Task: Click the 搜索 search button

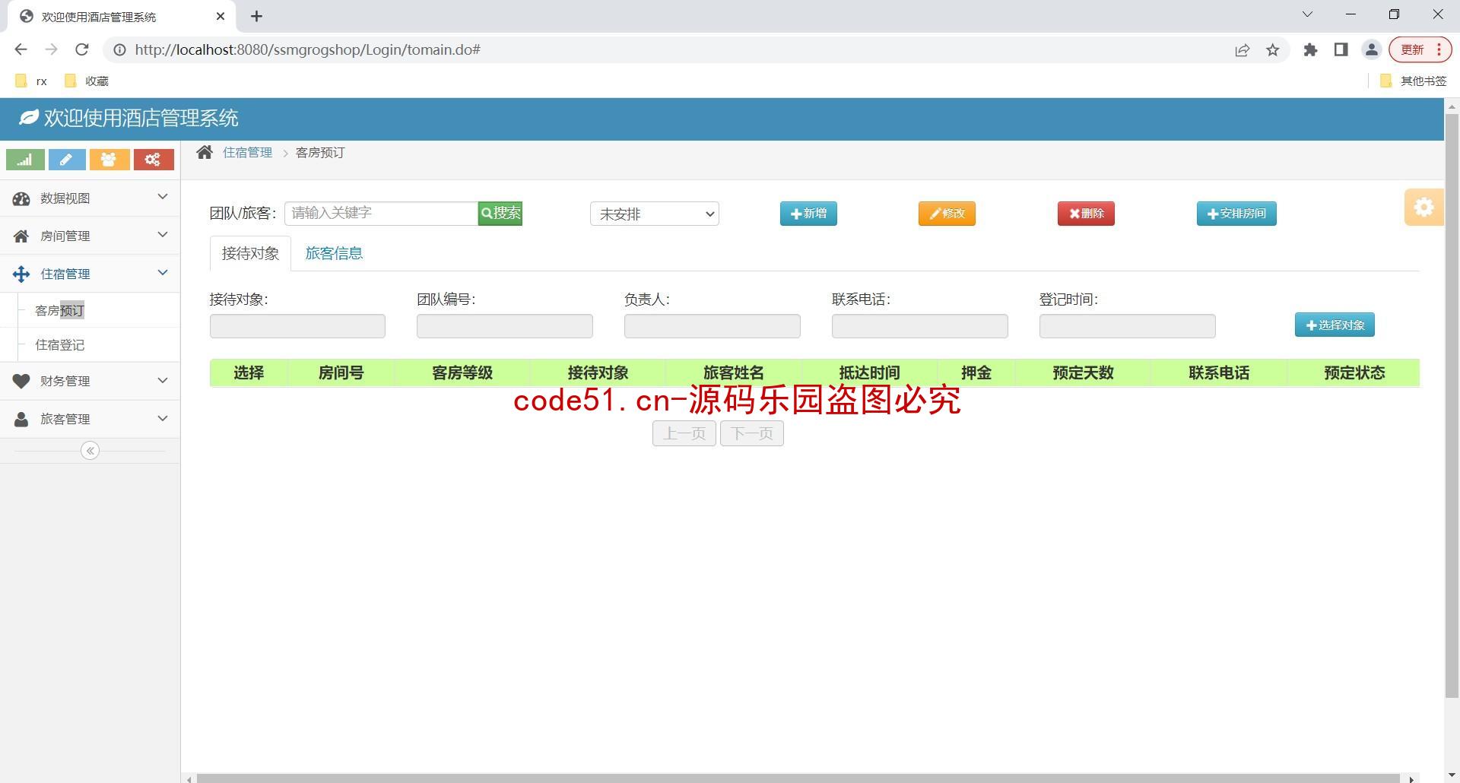Action: pyautogui.click(x=500, y=213)
